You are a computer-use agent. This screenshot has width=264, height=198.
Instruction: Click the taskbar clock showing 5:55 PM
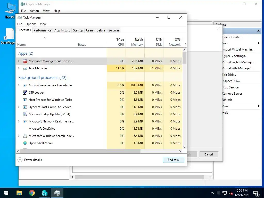pos(242,193)
